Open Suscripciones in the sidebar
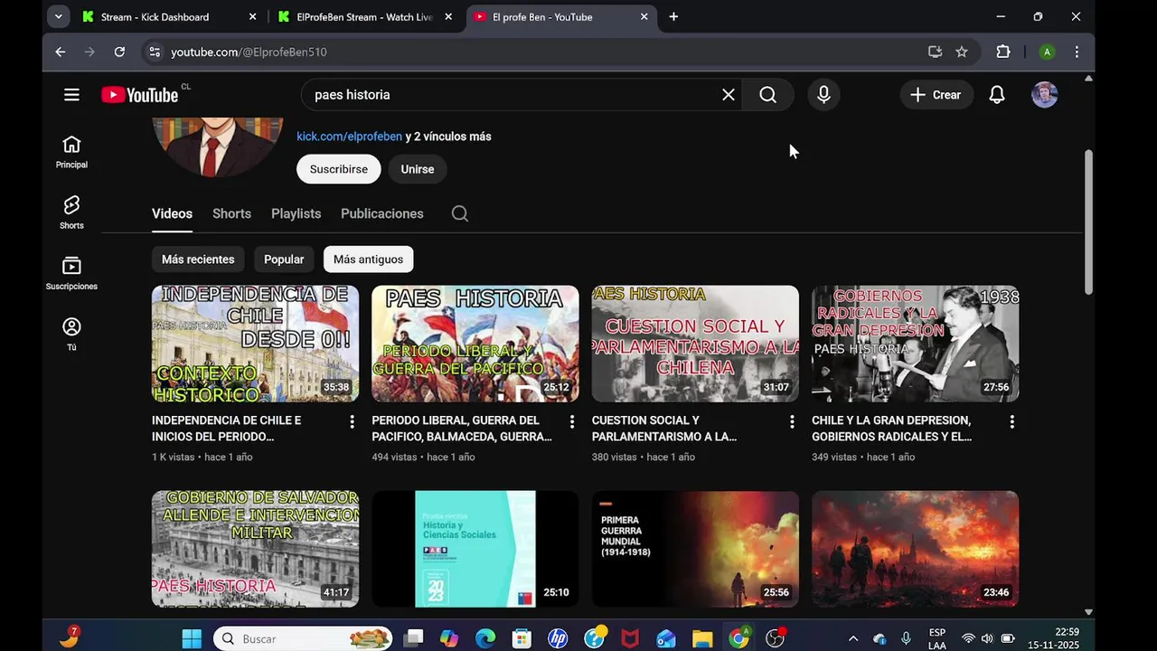1157x651 pixels. click(71, 273)
